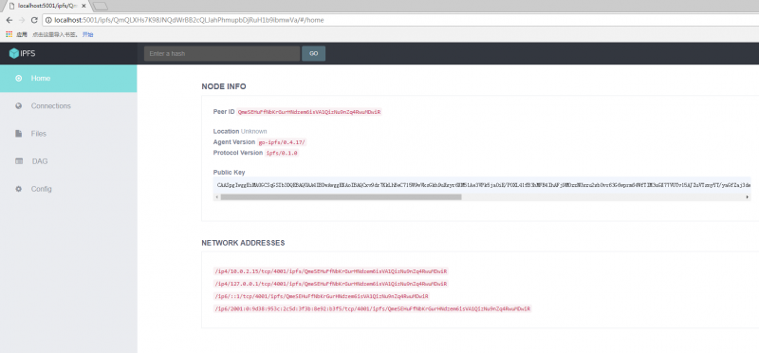Click the /ip4/10.0.2.15 network address
The width and height of the screenshot is (759, 353).
click(x=331, y=271)
